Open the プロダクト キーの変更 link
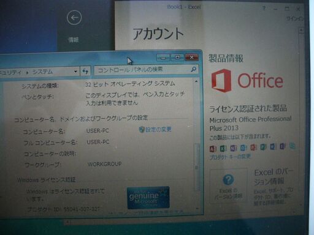The image size is (314, 235). tap(230, 157)
